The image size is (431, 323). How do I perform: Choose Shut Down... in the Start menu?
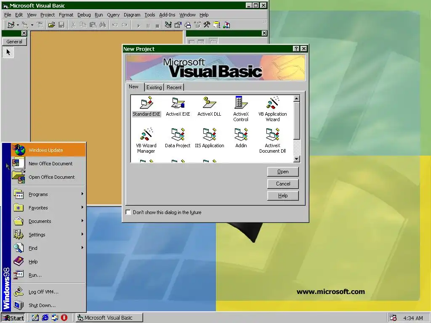[49, 305]
